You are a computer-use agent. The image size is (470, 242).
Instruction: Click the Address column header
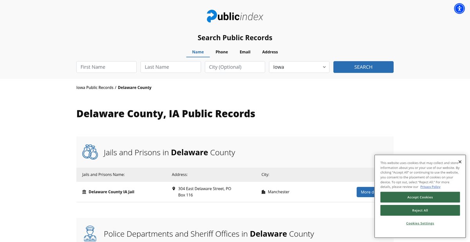click(180, 174)
